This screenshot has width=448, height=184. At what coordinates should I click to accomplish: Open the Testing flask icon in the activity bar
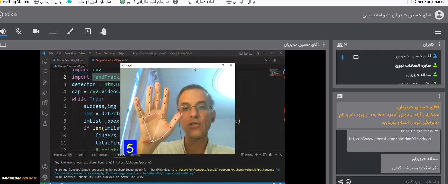[x=45, y=123]
